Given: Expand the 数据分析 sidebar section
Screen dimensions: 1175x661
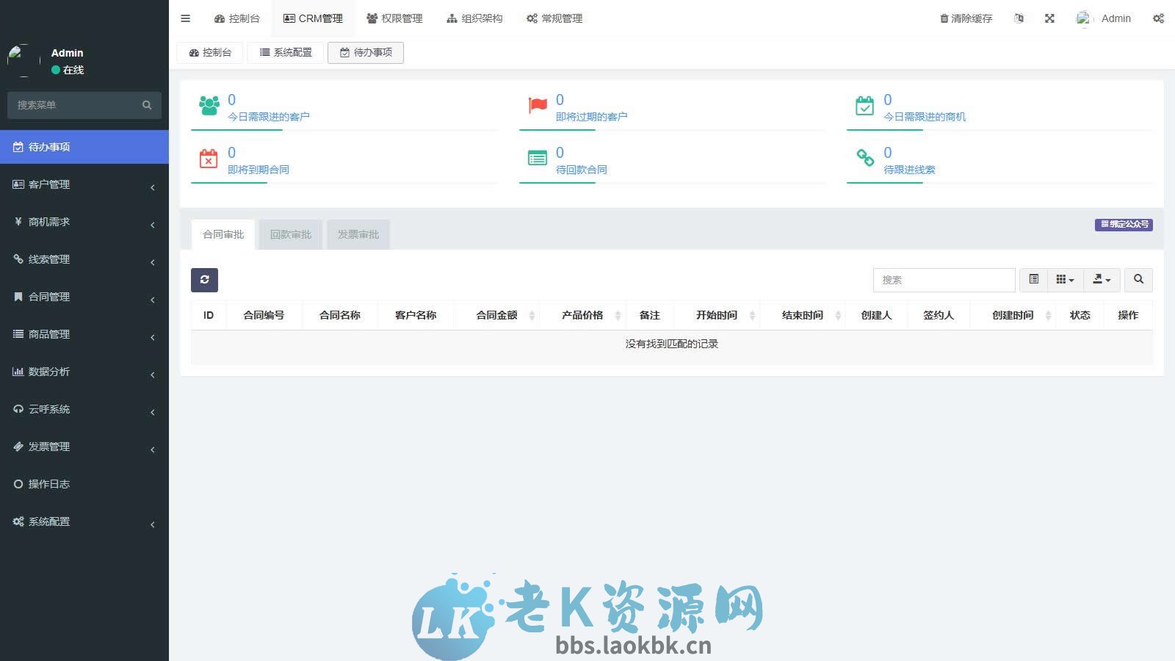Looking at the screenshot, I should pyautogui.click(x=49, y=372).
